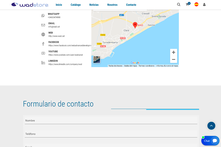Go to the Noticias page

click(94, 5)
